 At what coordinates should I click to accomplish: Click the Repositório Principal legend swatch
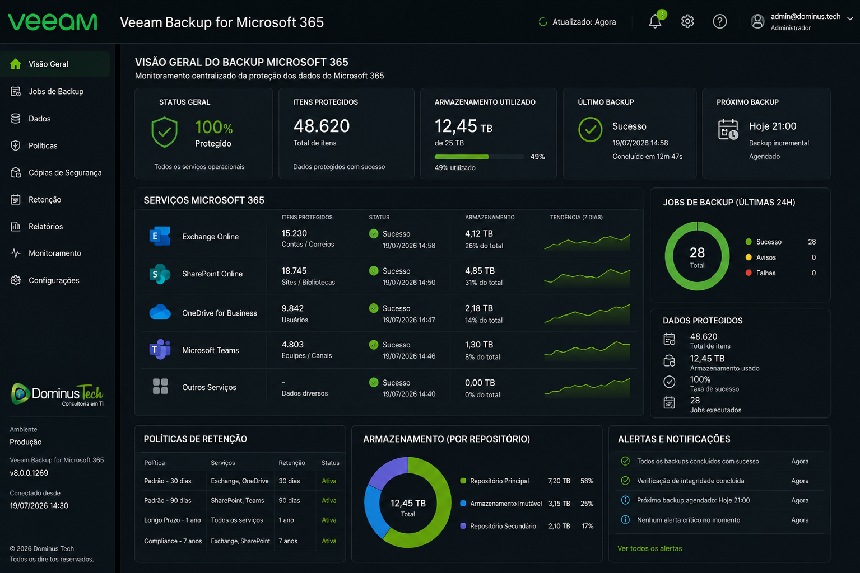(x=463, y=481)
